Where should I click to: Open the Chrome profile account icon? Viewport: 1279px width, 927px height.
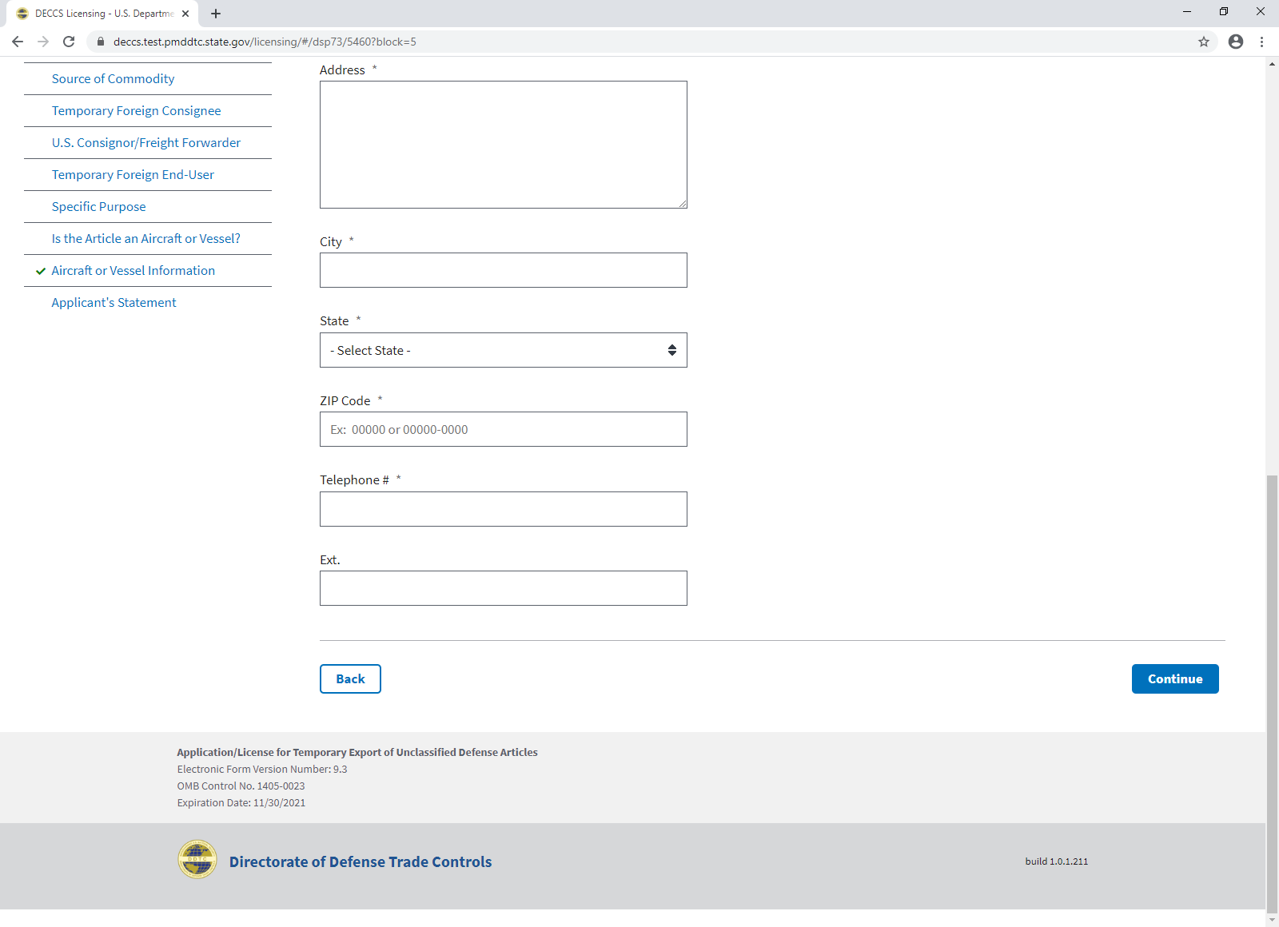[x=1236, y=42]
